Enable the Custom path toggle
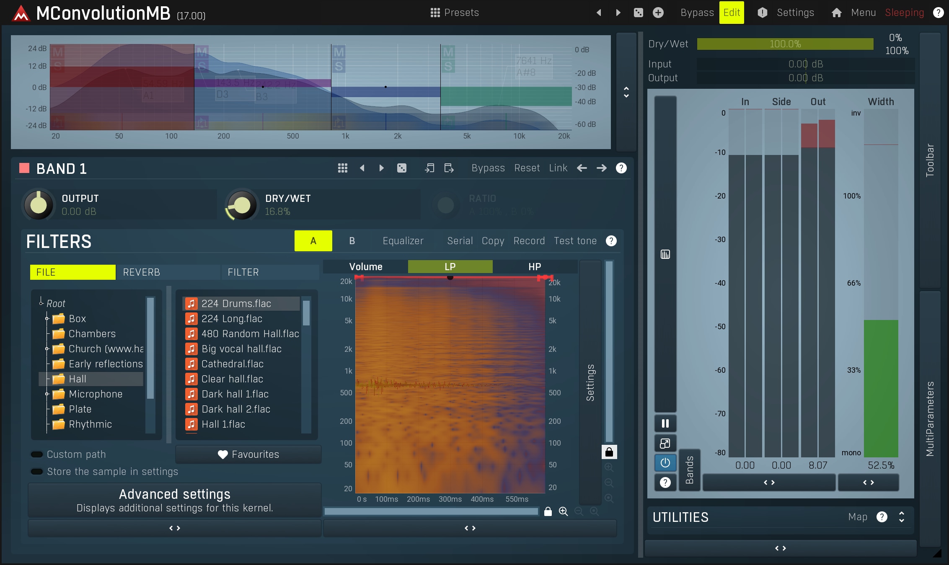Viewport: 949px width, 565px height. point(37,454)
